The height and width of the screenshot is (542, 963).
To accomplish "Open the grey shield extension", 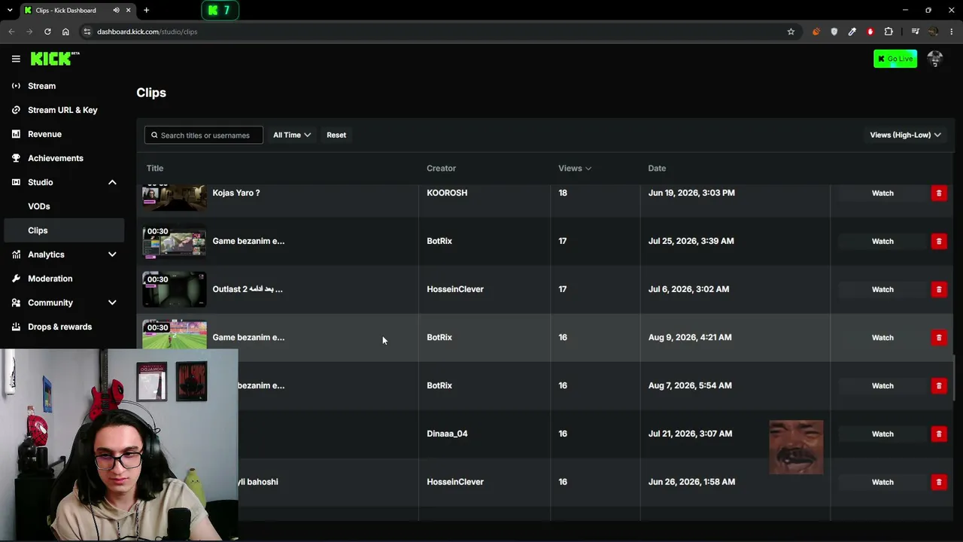I will point(834,32).
